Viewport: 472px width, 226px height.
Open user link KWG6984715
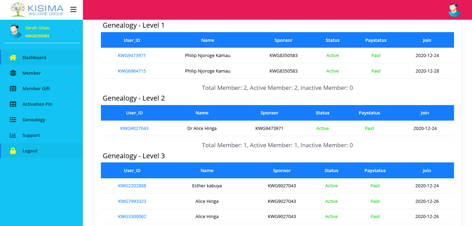[x=132, y=71]
